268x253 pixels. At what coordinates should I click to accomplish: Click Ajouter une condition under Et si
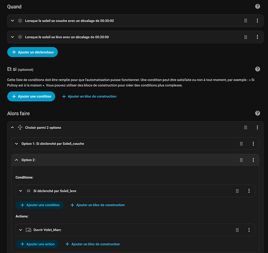tap(31, 97)
